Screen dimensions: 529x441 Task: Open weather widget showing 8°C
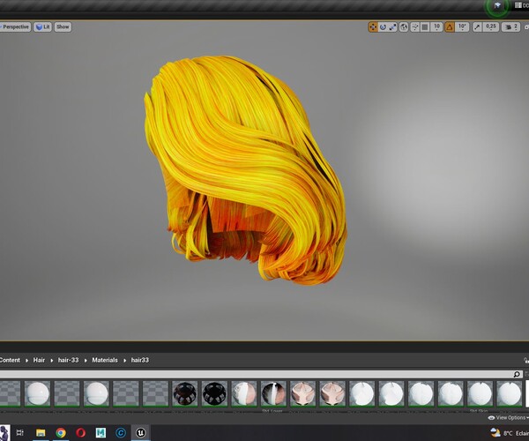tap(510, 433)
